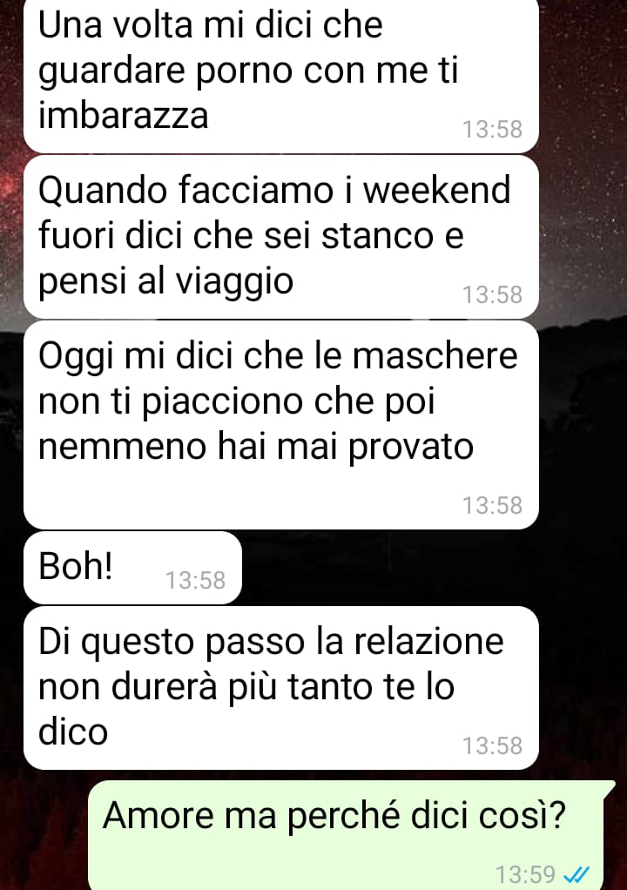This screenshot has width=627, height=890.
Task: Tap the text 'non ti piacciono che poi'
Action: click(237, 401)
